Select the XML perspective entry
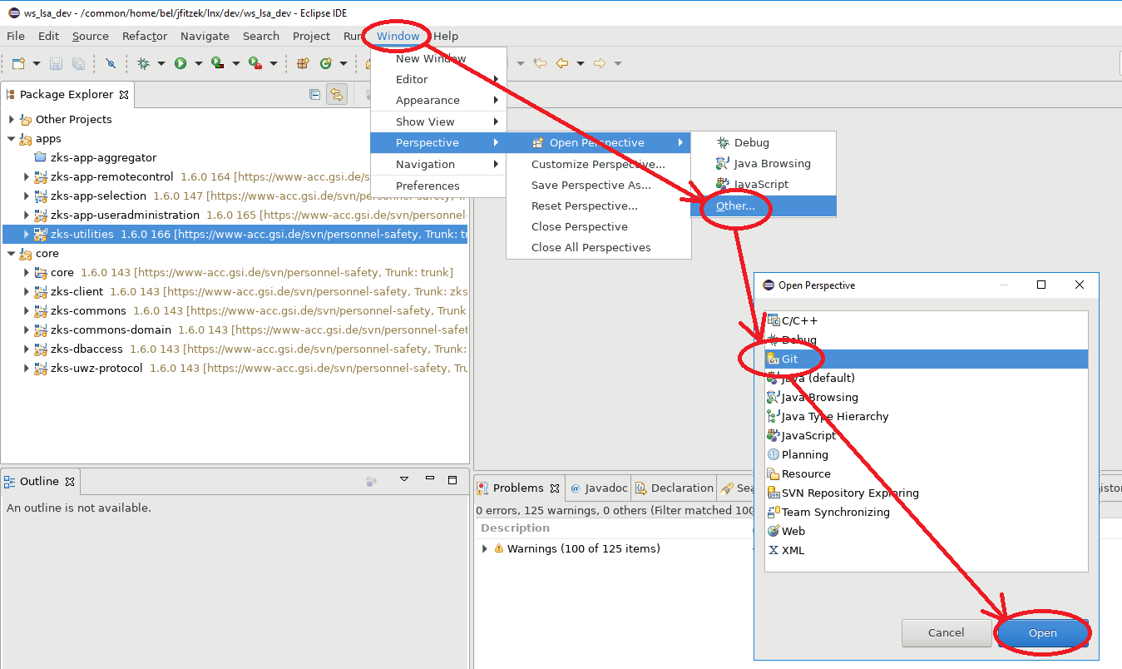Image resolution: width=1122 pixels, height=669 pixels. click(926, 551)
